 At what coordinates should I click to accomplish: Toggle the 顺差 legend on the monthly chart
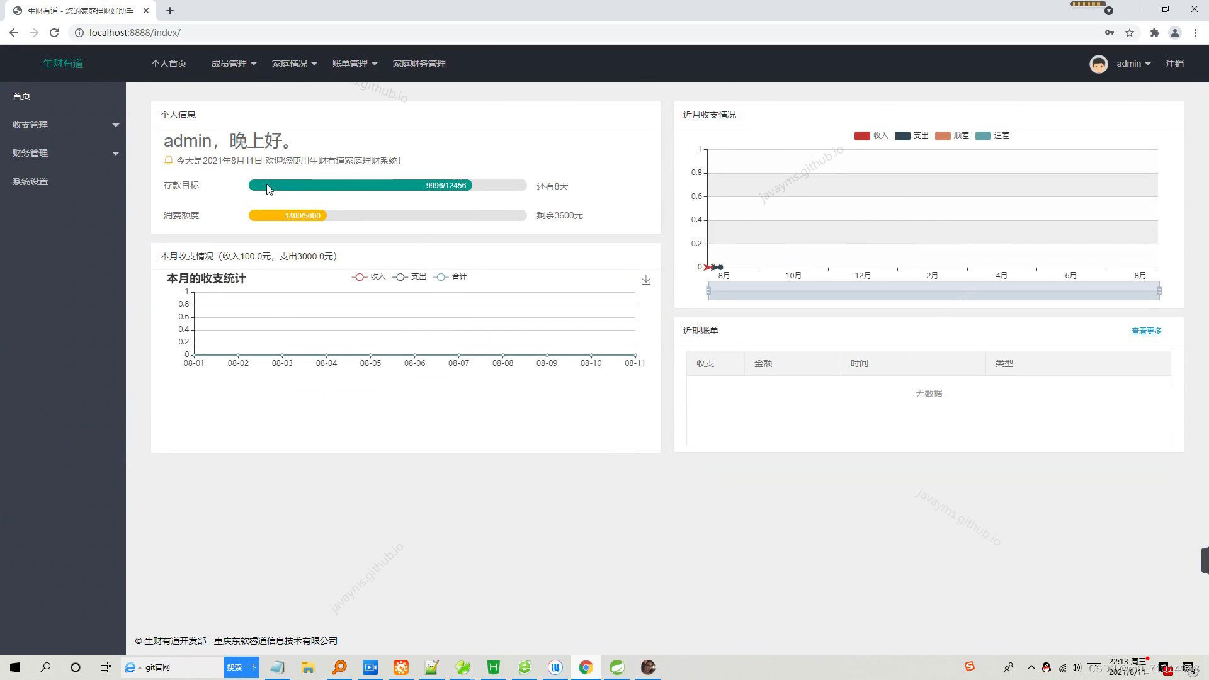coord(952,135)
